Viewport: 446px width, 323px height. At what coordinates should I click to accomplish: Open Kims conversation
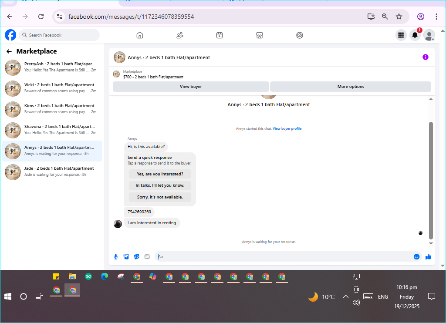(52, 109)
